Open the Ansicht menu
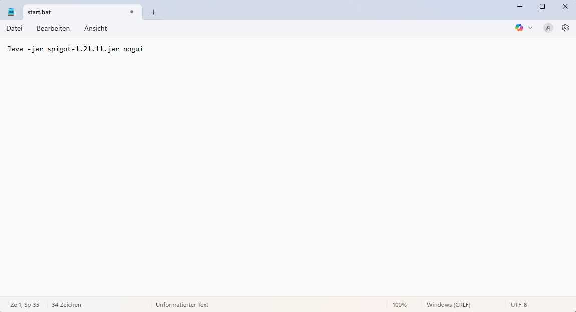Viewport: 576px width, 312px height. click(95, 28)
